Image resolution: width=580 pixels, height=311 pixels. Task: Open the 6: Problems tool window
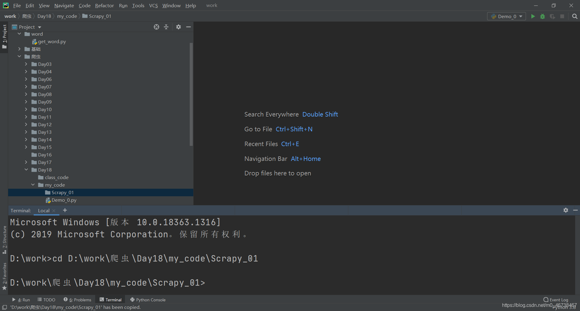(x=77, y=300)
